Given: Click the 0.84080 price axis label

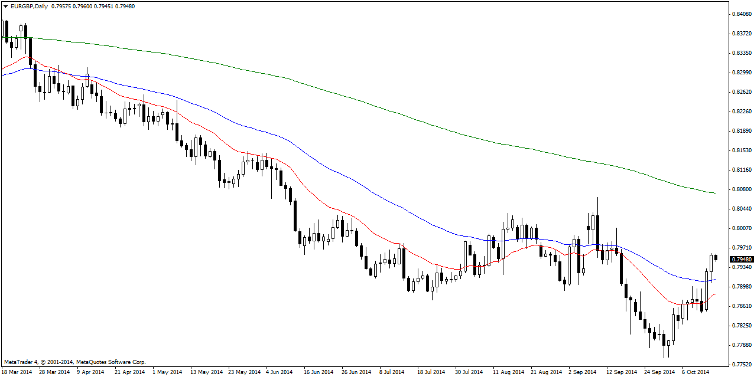Looking at the screenshot, I should [x=742, y=14].
